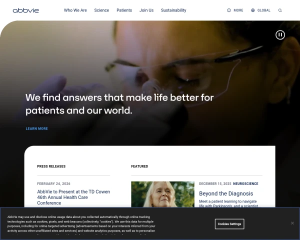This screenshot has height=240, width=300.
Task: Expand the Who We Are menu
Action: tap(75, 10)
